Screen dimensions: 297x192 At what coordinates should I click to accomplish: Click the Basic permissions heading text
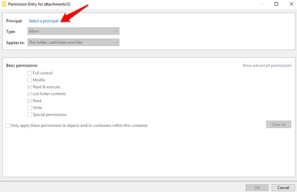tap(22, 65)
